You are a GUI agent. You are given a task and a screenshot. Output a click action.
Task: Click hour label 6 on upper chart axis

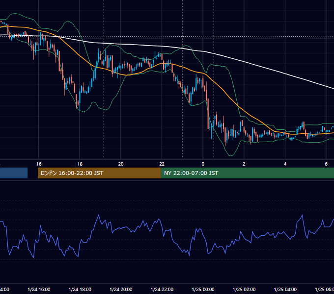coord(326,164)
